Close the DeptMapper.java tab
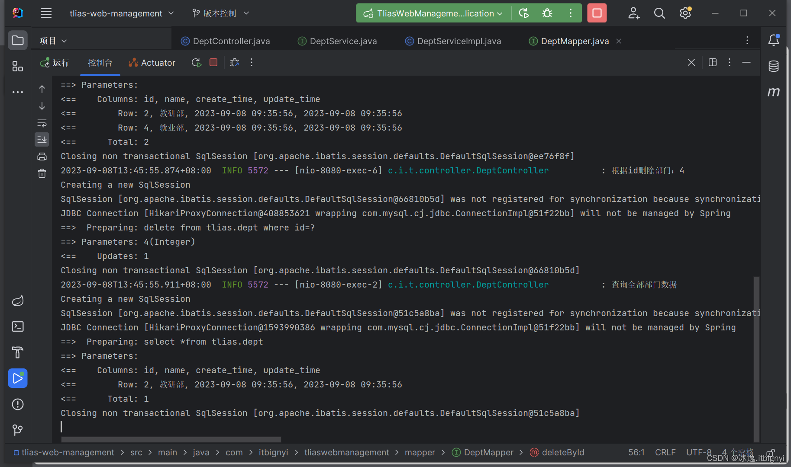Image resolution: width=791 pixels, height=467 pixels. [x=619, y=41]
